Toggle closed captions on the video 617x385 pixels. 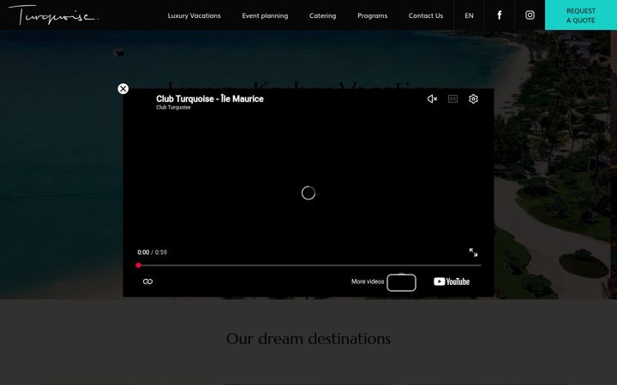[453, 99]
